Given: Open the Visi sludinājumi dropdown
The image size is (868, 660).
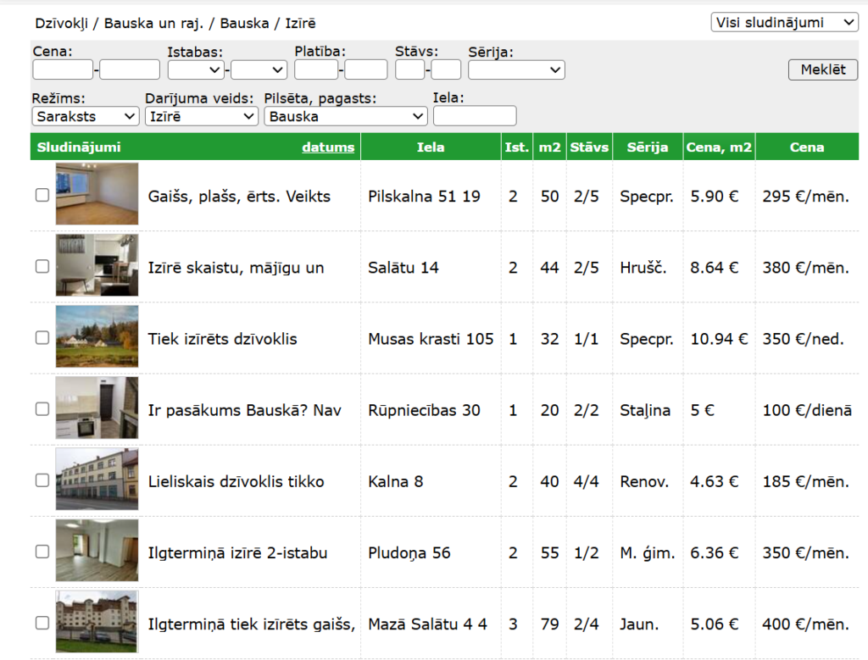Looking at the screenshot, I should point(784,23).
